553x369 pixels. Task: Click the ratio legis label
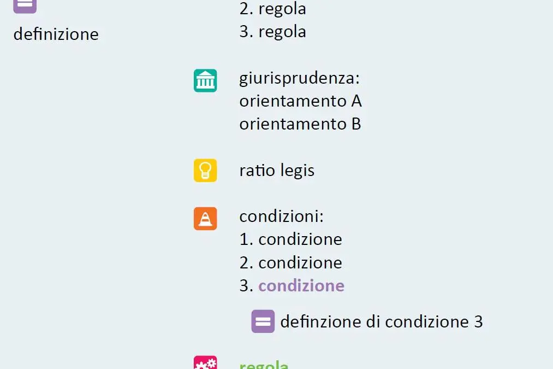pyautogui.click(x=277, y=171)
